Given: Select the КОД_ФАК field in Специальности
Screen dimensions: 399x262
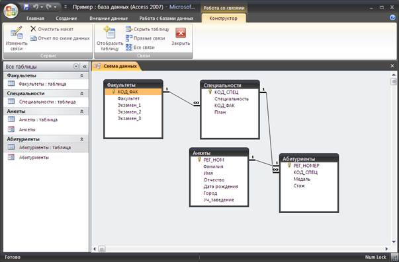Looking at the screenshot, I should 230,106.
